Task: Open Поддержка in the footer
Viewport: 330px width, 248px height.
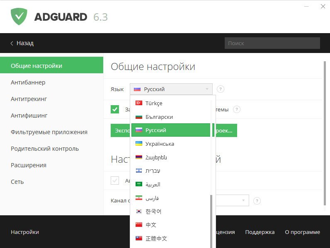Action: (x=260, y=232)
